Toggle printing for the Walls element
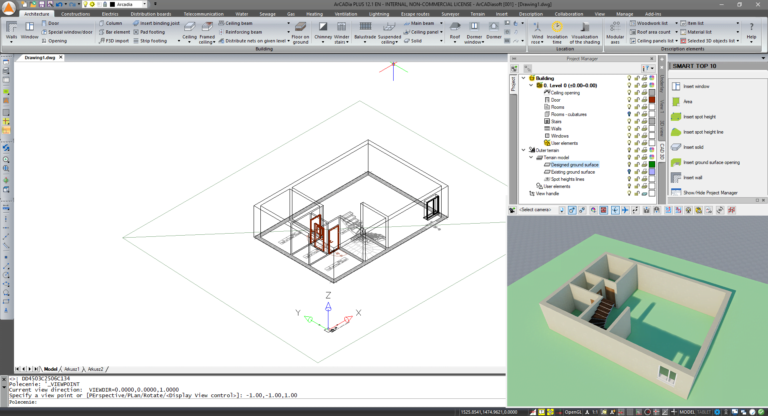The width and height of the screenshot is (768, 416). coord(644,128)
